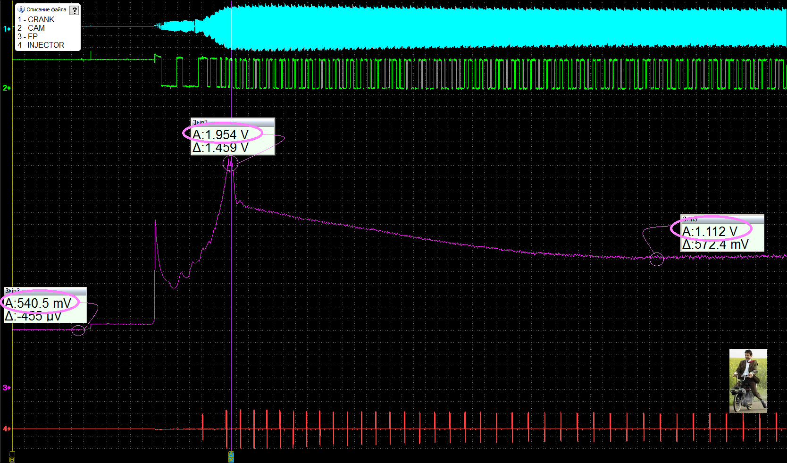Click the X marker below cursor A
Screen dimensions: 787x463
click(231, 459)
